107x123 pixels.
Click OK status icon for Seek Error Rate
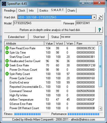tap(7, 65)
